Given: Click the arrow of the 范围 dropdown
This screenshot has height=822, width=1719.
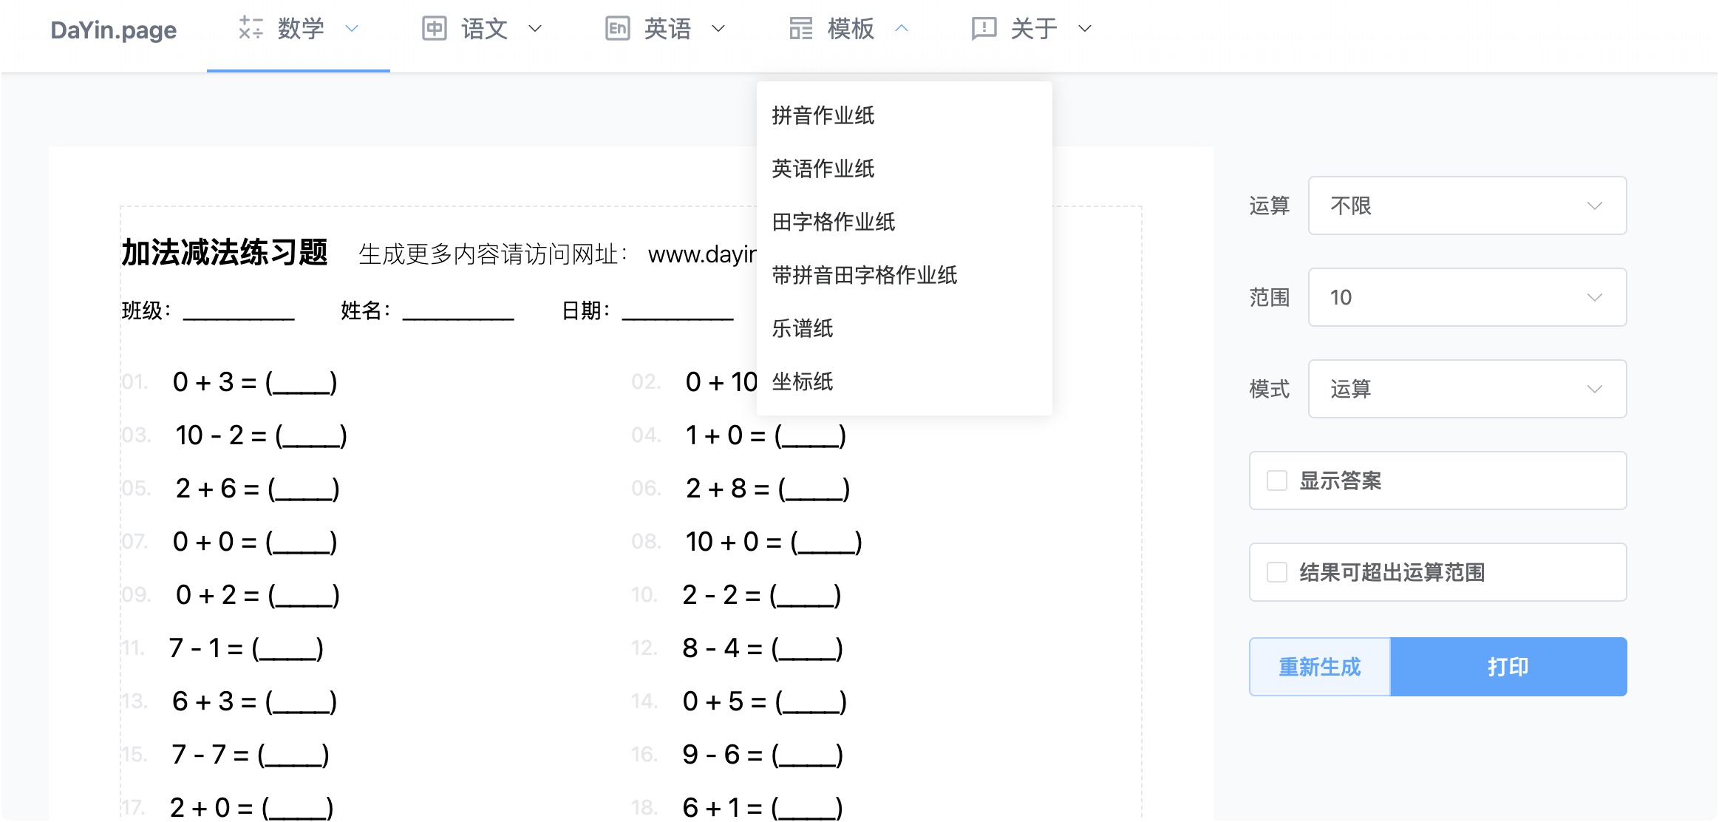Looking at the screenshot, I should [1595, 297].
